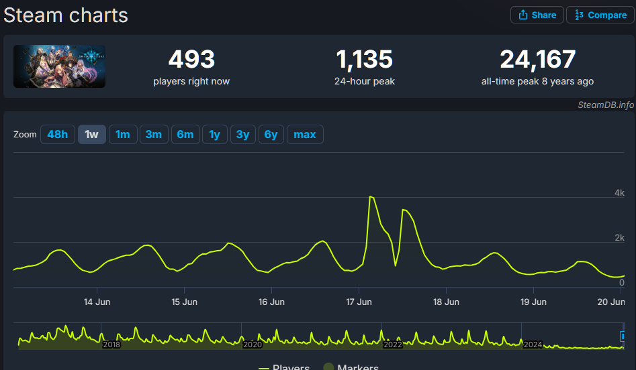Click the compare numbers icon

click(x=579, y=15)
